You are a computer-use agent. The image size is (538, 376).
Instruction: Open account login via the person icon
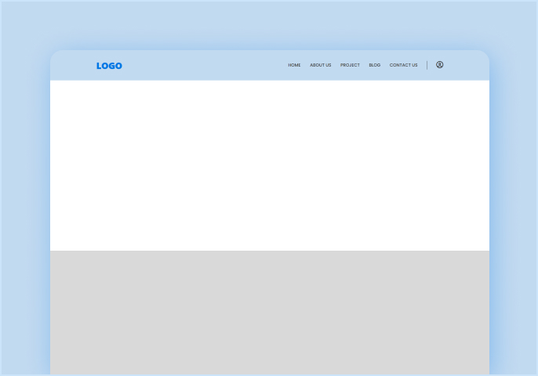click(440, 65)
